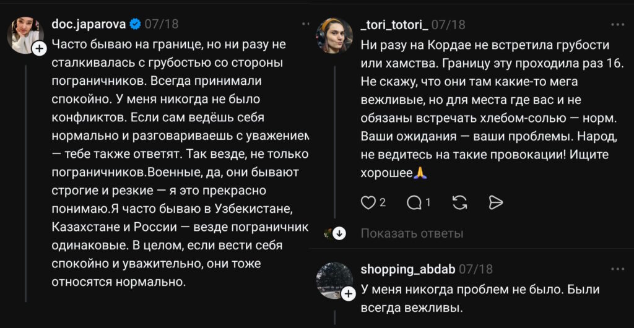Follow shopping_abdab using the plus icon
634x328 pixels.
pyautogui.click(x=349, y=295)
